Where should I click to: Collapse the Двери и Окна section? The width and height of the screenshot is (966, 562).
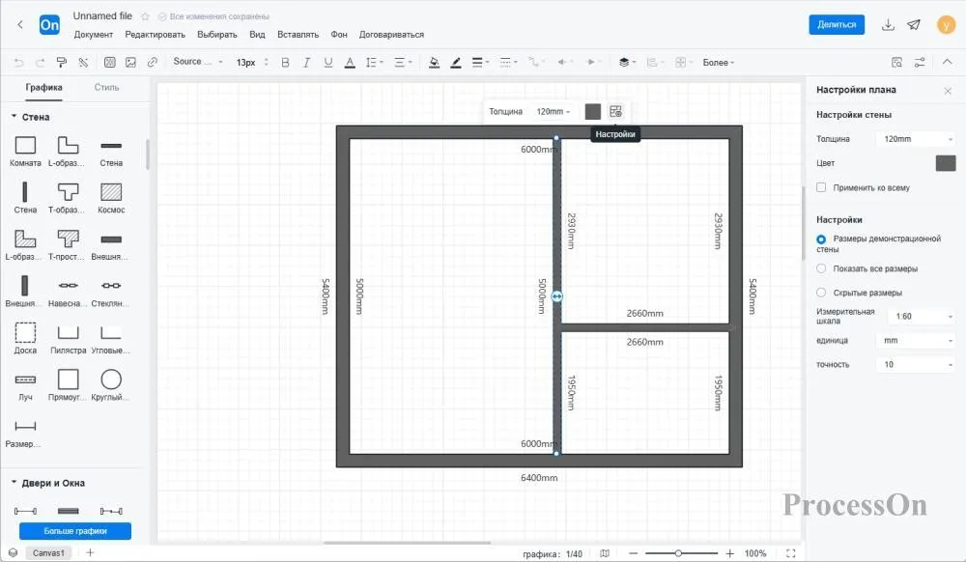pyautogui.click(x=14, y=483)
